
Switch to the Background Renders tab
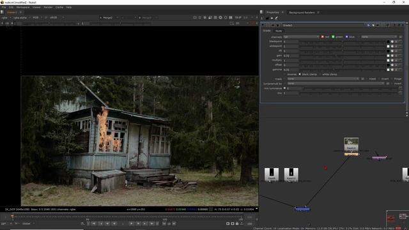click(302, 12)
